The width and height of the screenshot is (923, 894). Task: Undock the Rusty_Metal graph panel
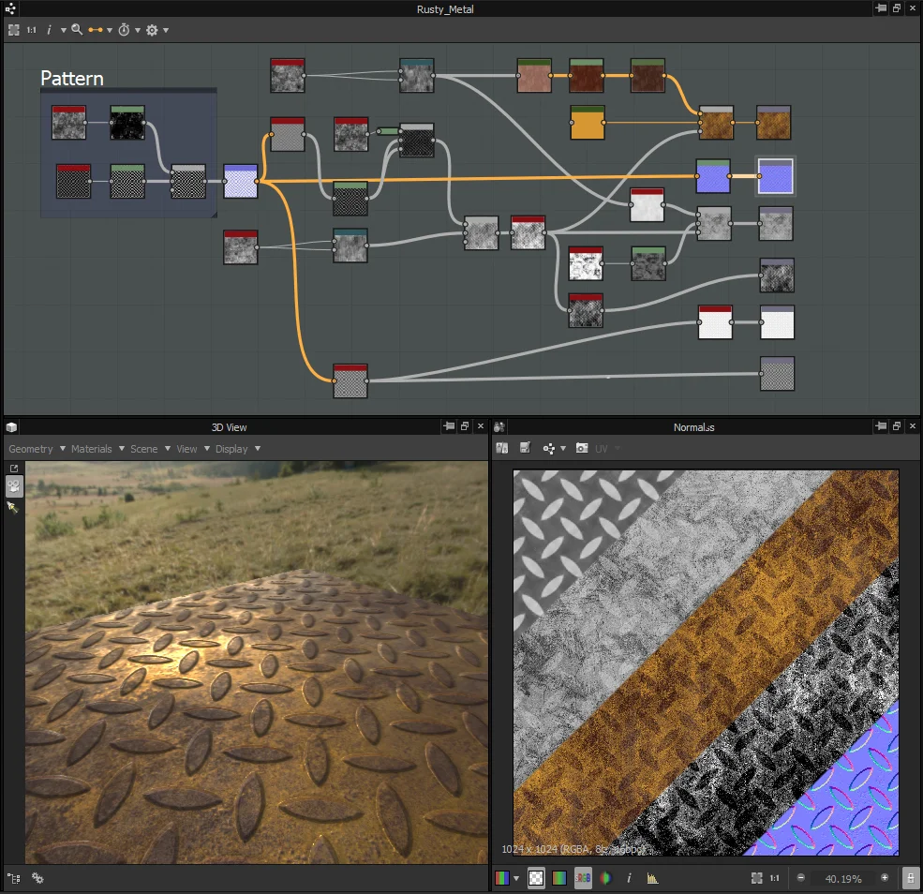[897, 8]
